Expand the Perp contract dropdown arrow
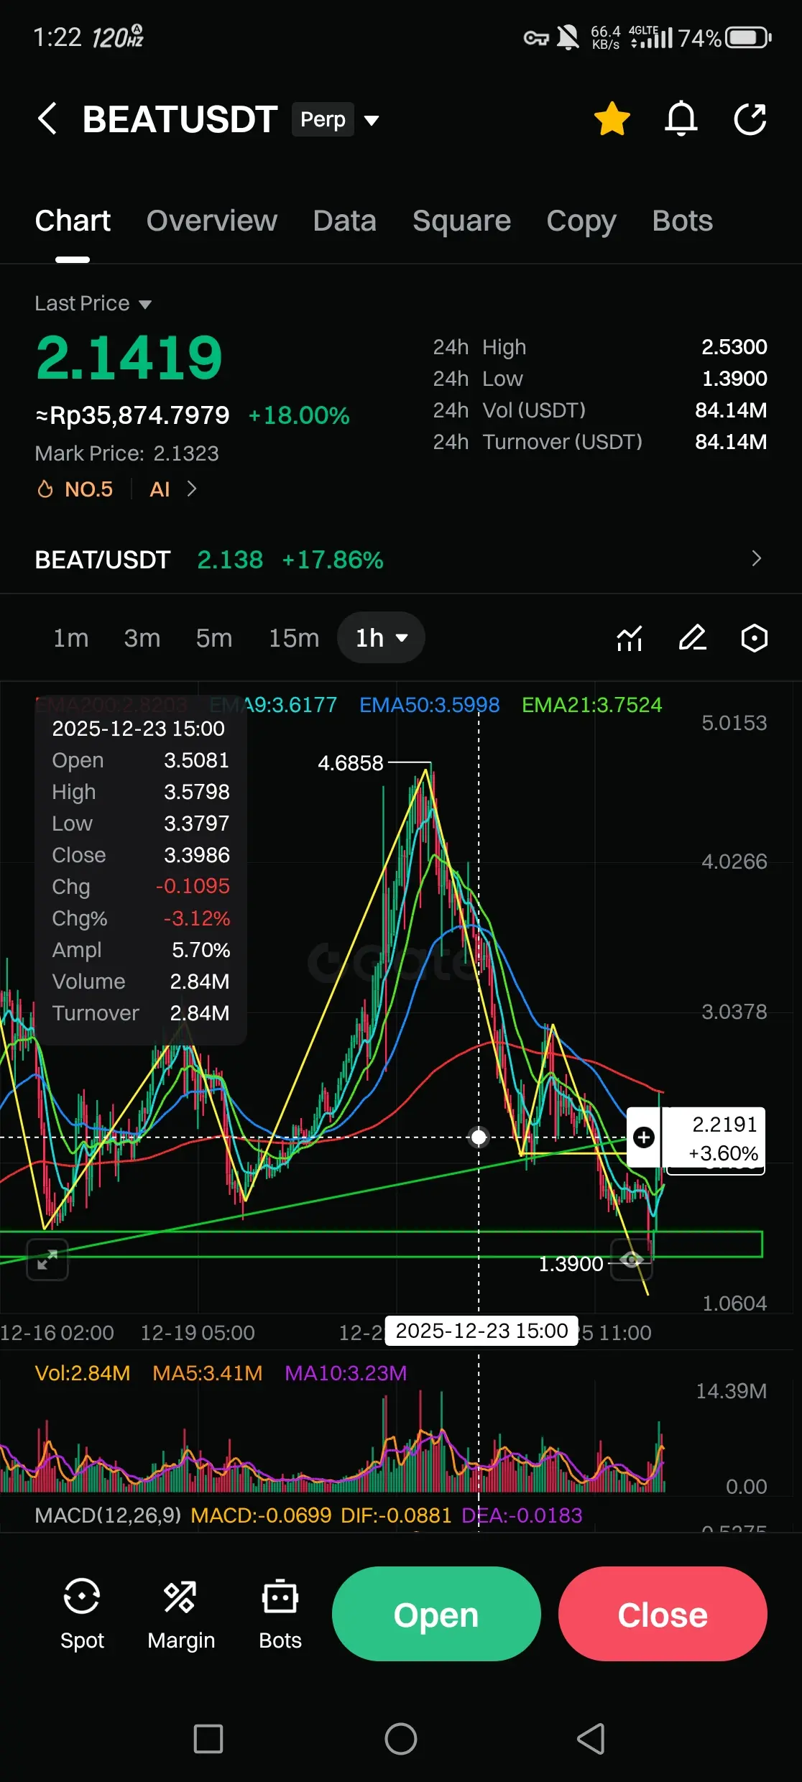Viewport: 802px width, 1782px height. pyautogui.click(x=372, y=120)
